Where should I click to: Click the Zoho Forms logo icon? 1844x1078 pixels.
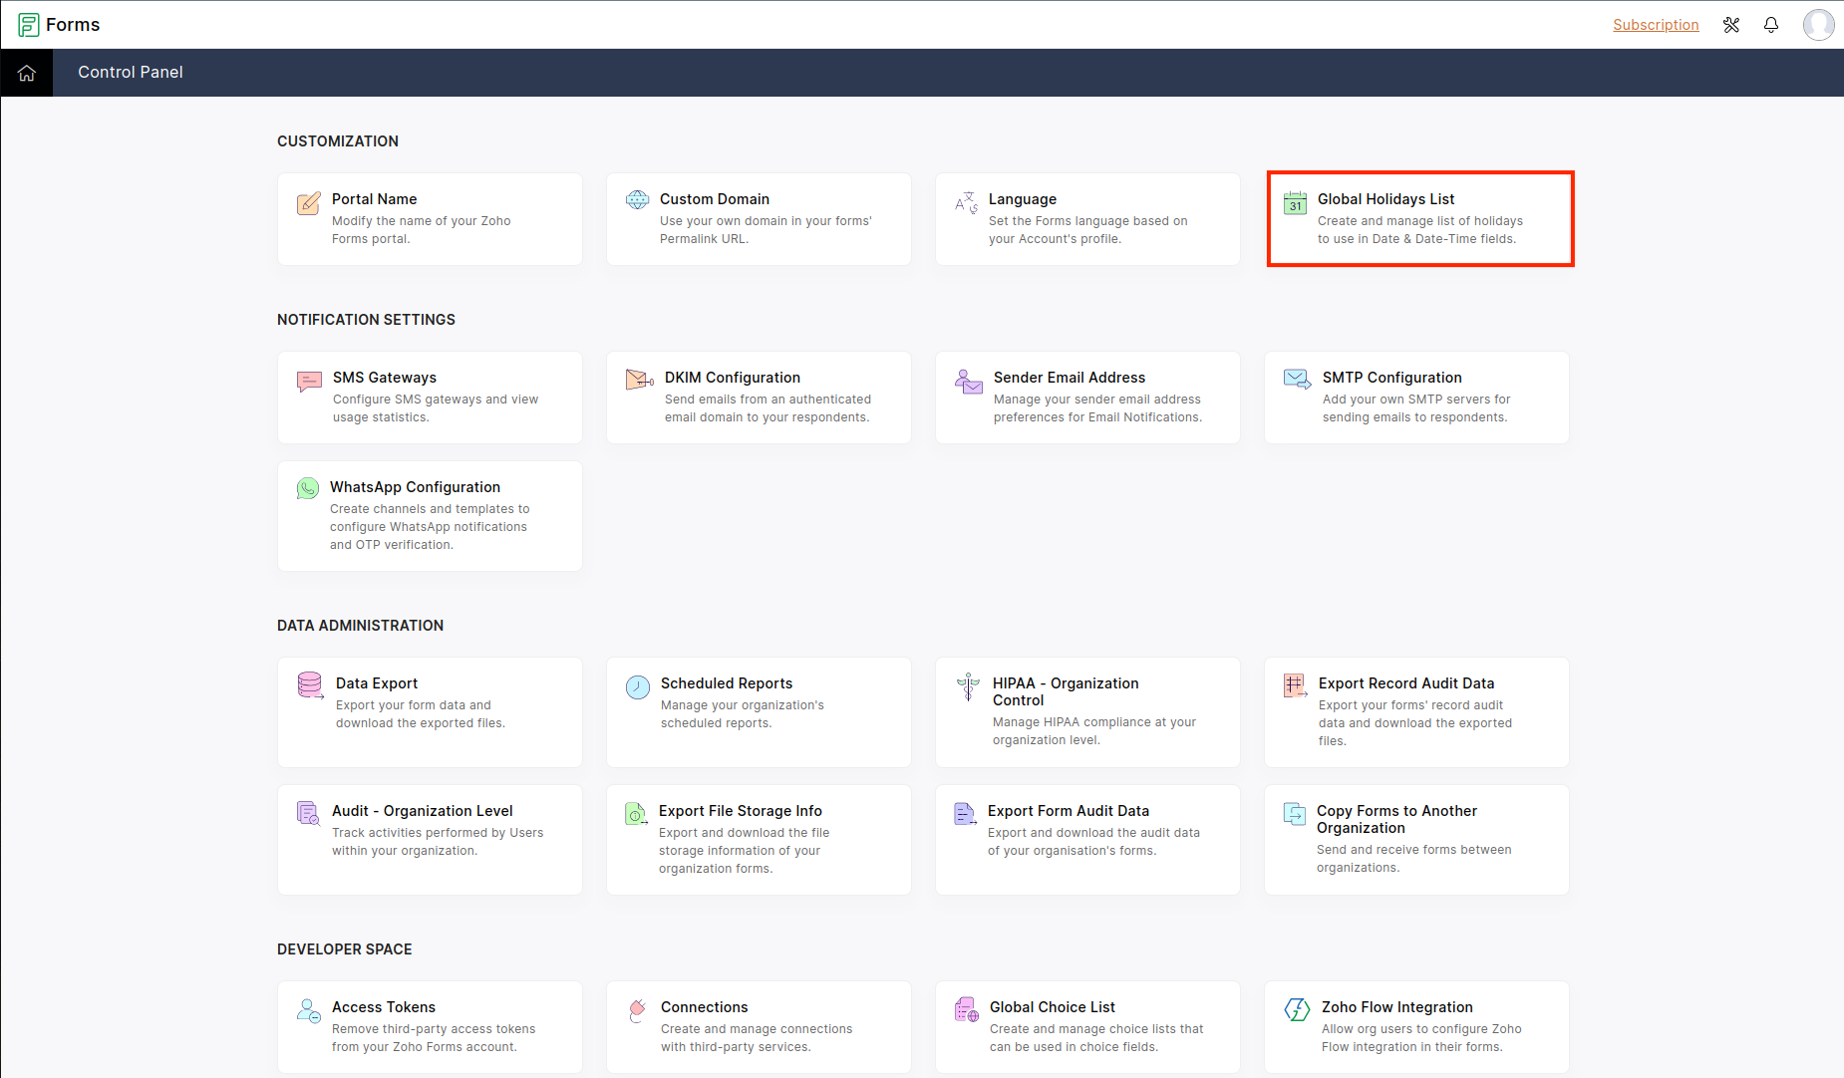(x=29, y=25)
